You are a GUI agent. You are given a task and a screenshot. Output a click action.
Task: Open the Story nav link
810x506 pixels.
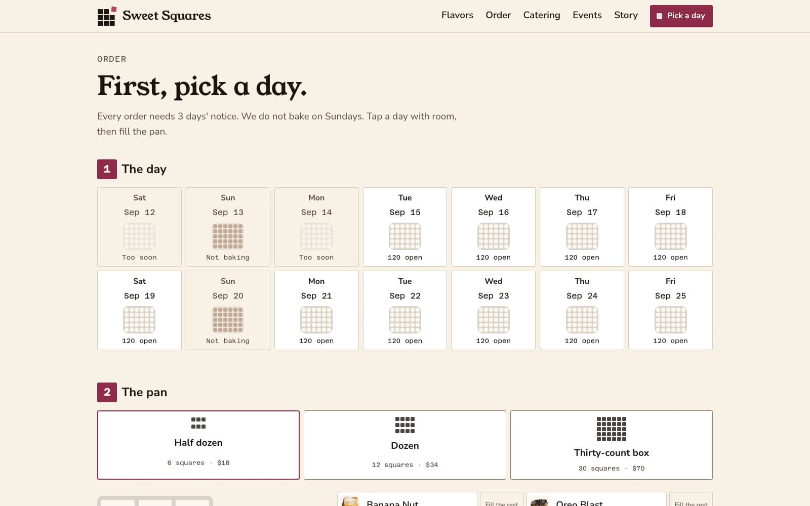point(626,15)
